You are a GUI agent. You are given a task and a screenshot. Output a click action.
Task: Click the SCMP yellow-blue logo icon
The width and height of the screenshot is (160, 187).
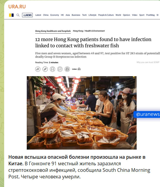point(11,15)
